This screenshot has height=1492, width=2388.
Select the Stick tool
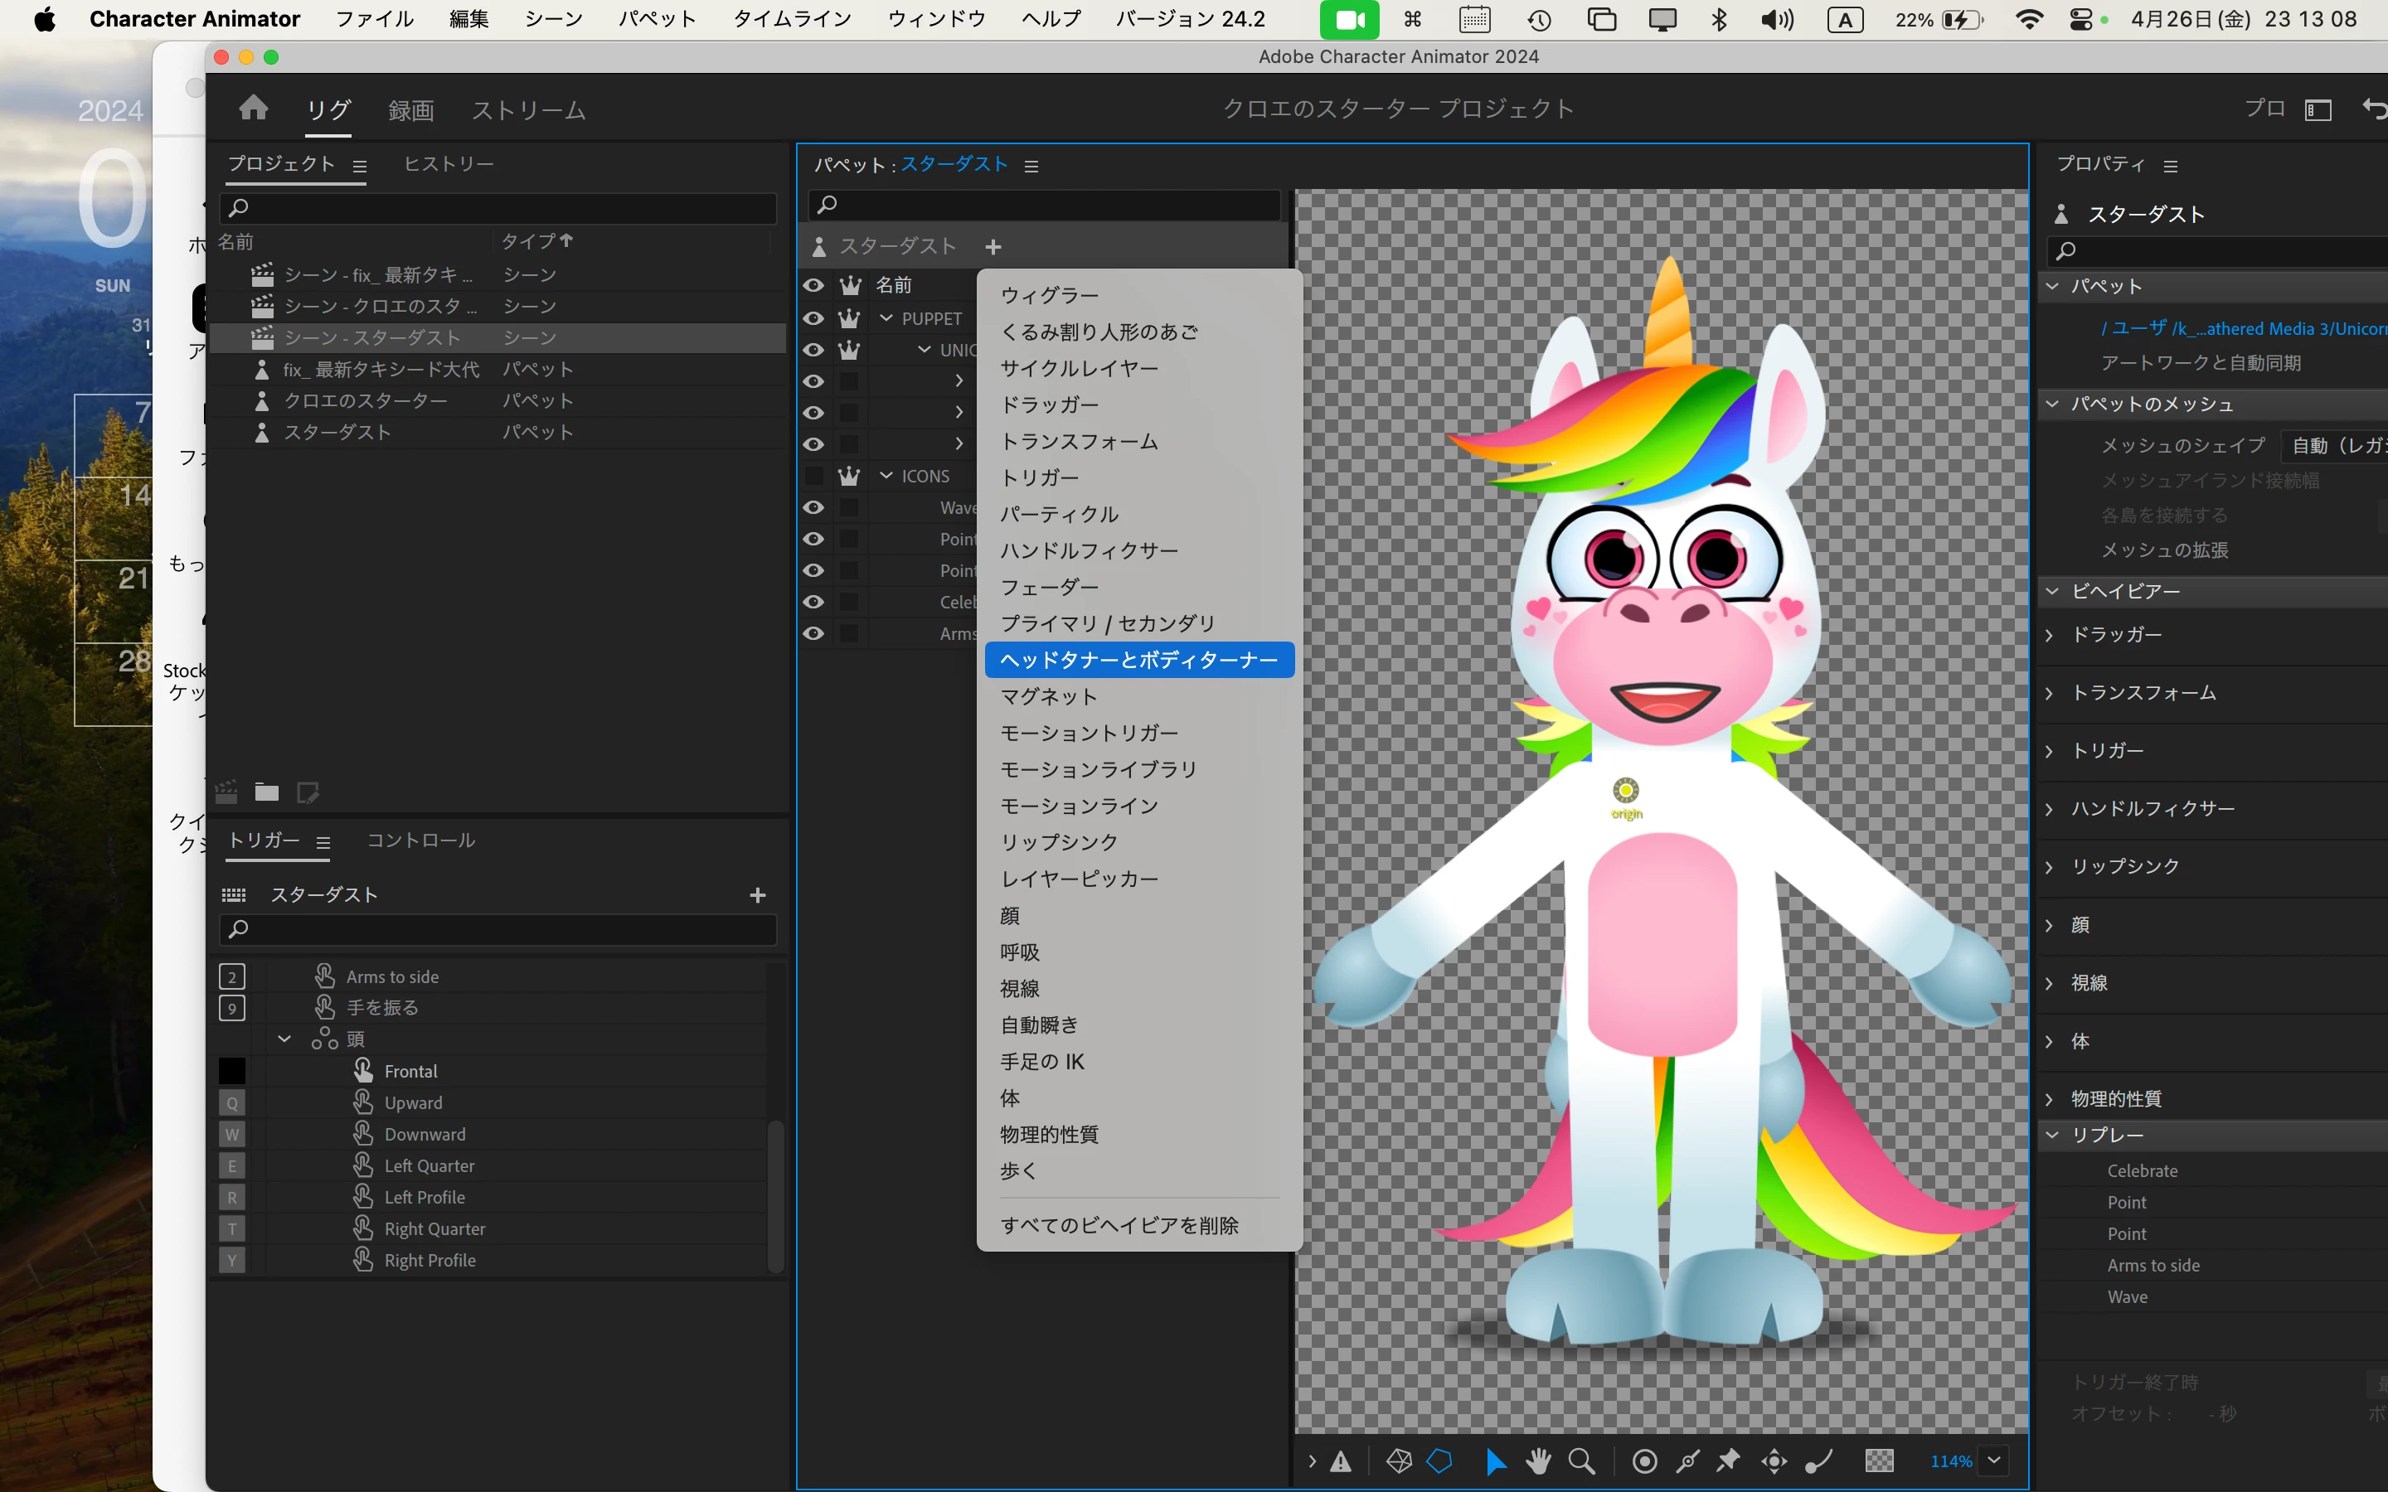point(1688,1461)
